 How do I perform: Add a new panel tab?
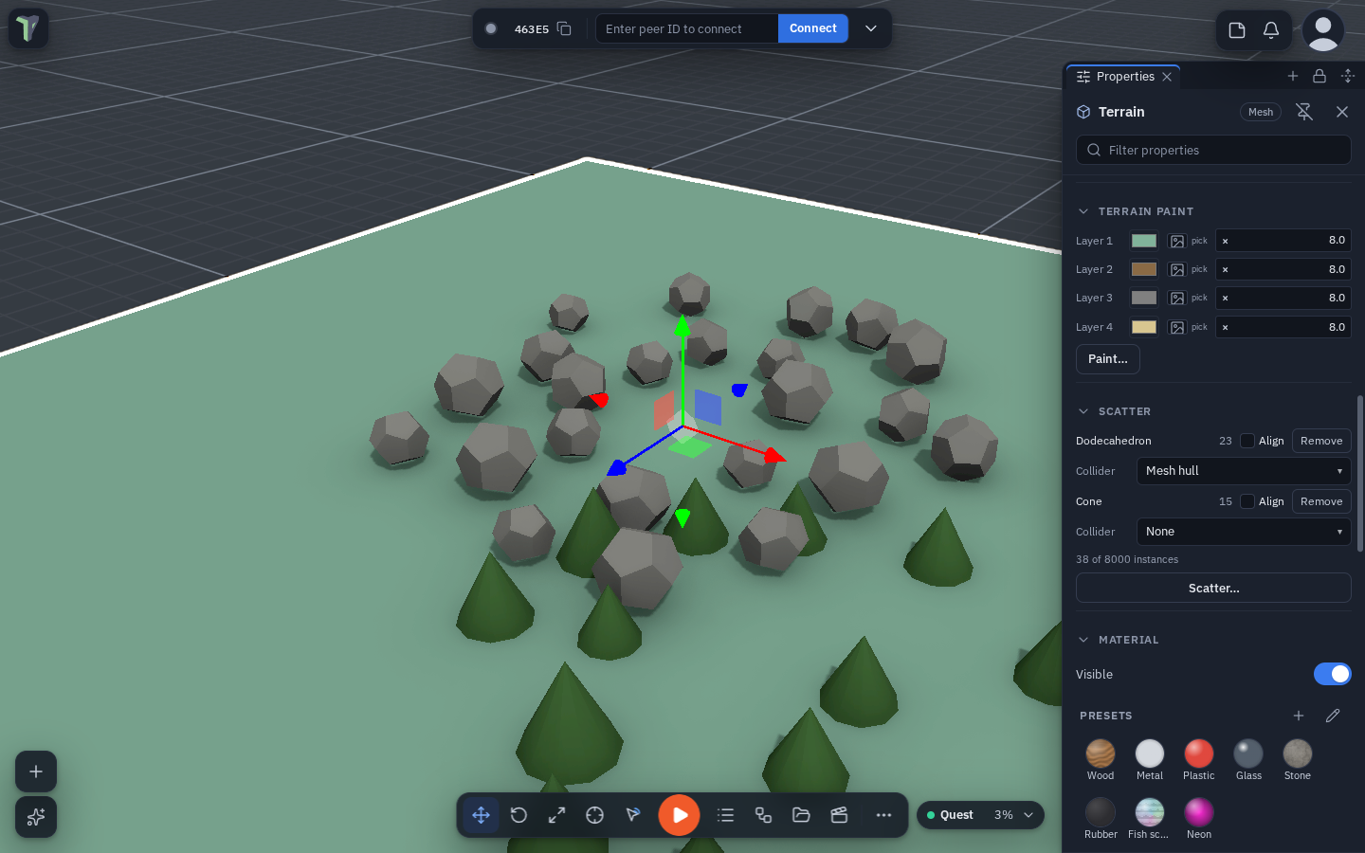(1293, 76)
